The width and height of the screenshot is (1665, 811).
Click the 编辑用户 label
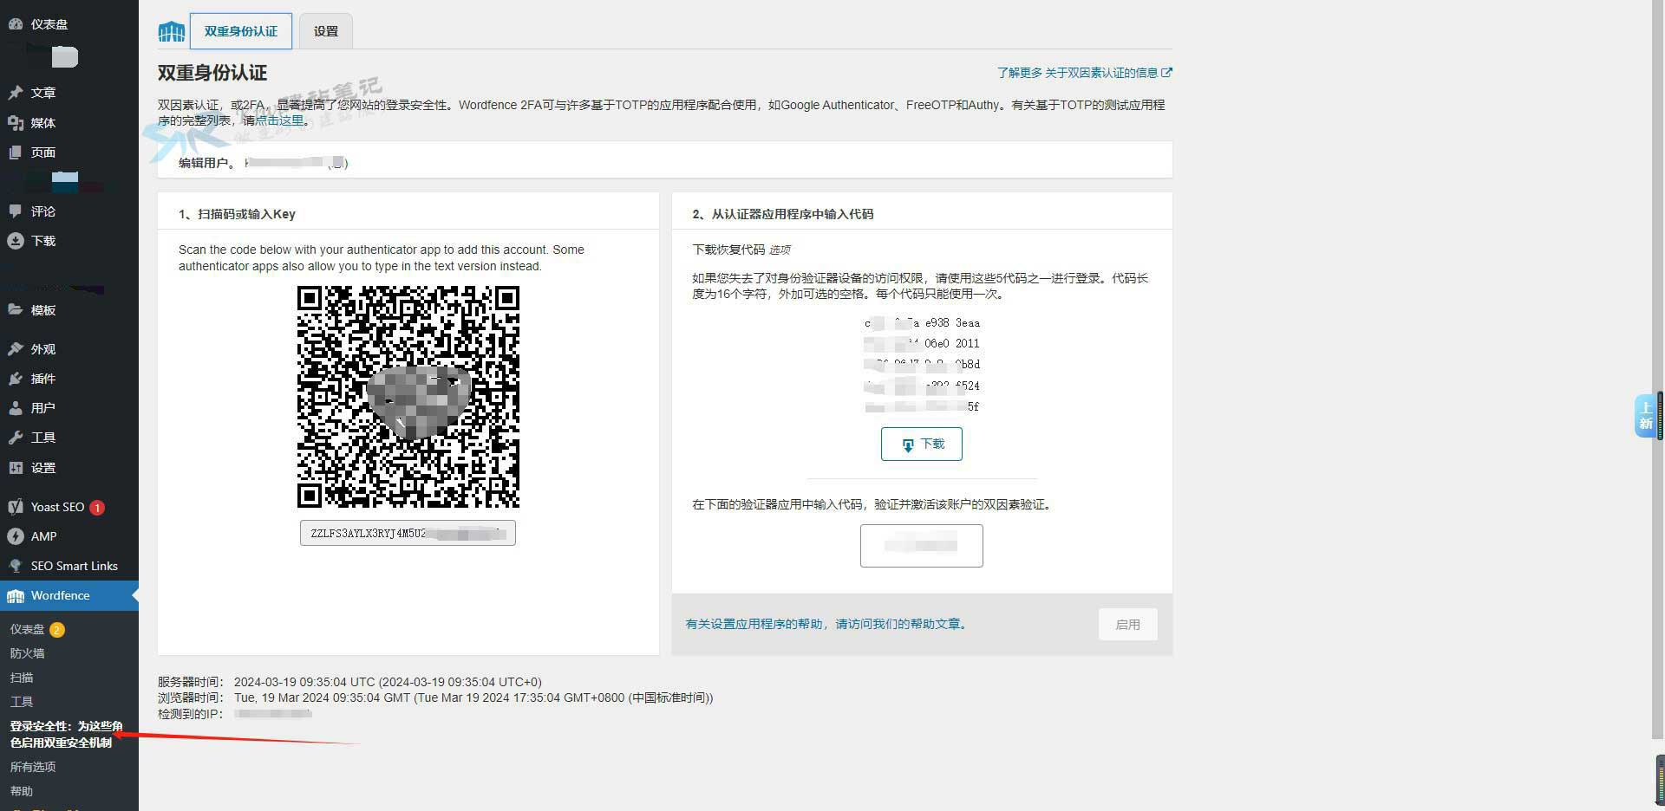click(x=206, y=163)
